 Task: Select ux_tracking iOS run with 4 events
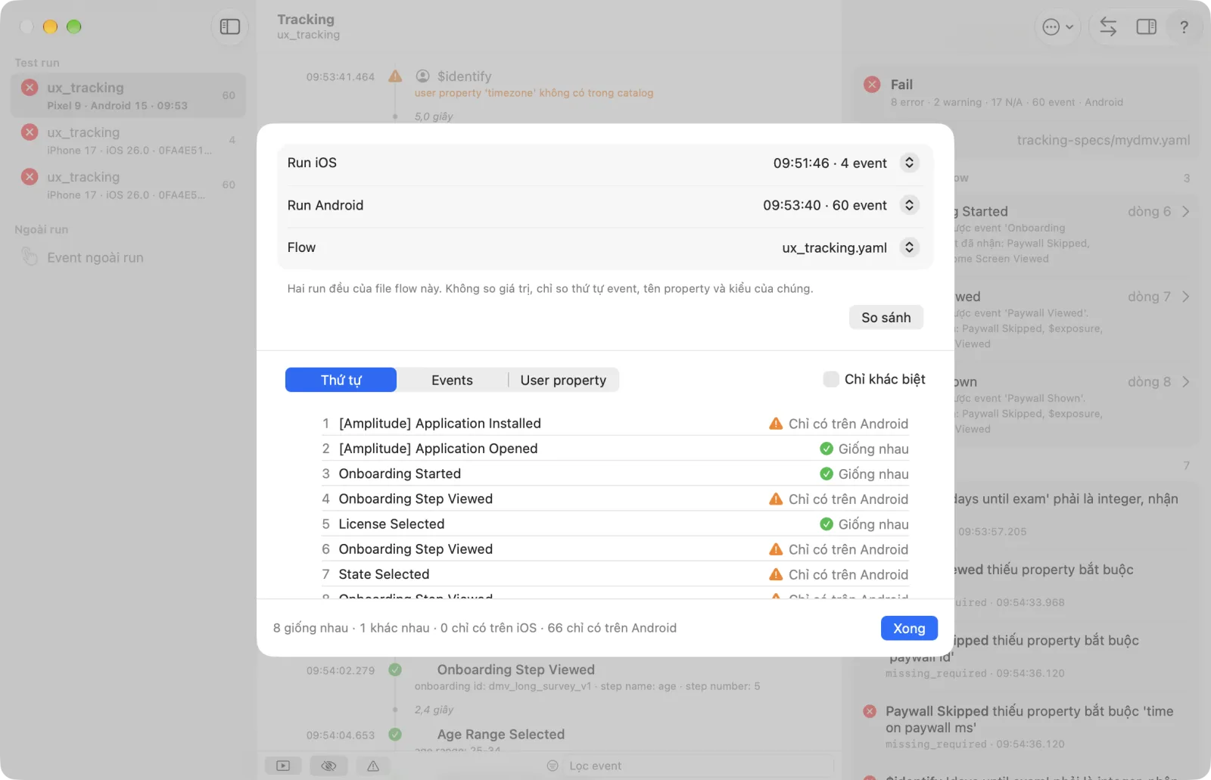tap(128, 140)
